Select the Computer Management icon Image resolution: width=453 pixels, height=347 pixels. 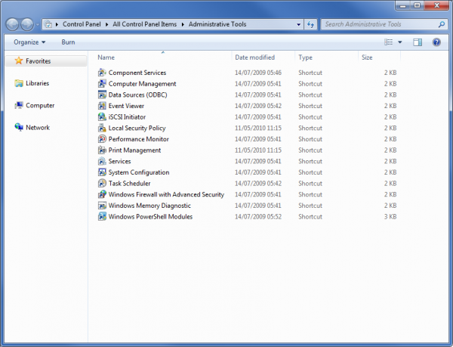[x=102, y=84]
